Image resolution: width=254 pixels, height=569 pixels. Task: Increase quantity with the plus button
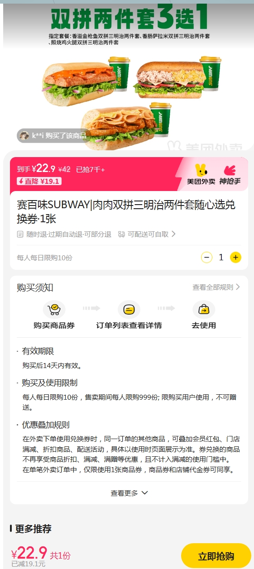tap(235, 258)
